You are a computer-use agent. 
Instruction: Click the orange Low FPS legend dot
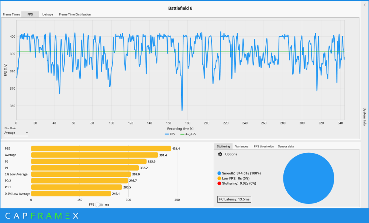[219, 178]
